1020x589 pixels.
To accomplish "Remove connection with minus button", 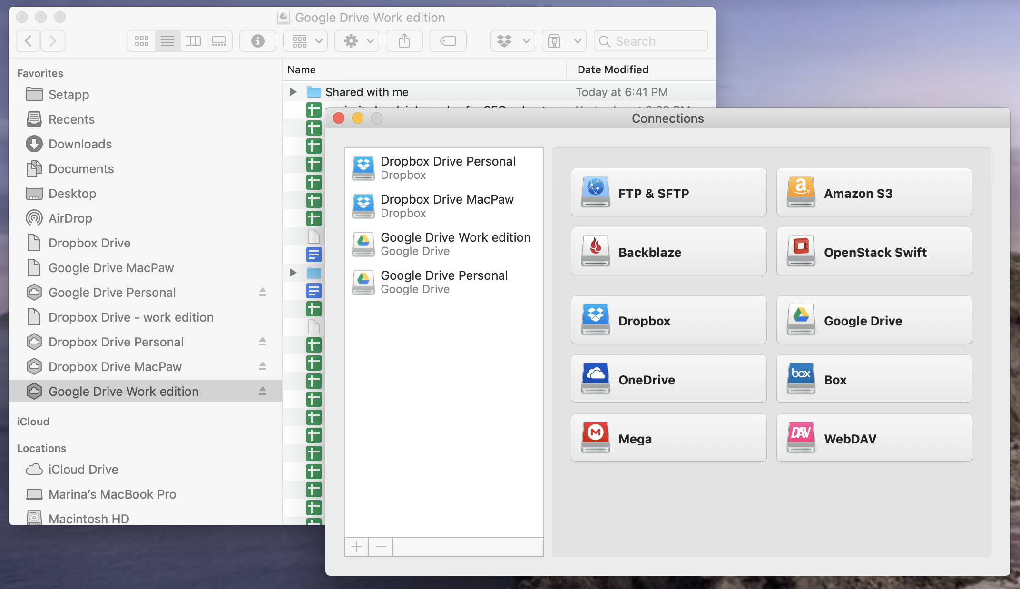I will [381, 547].
